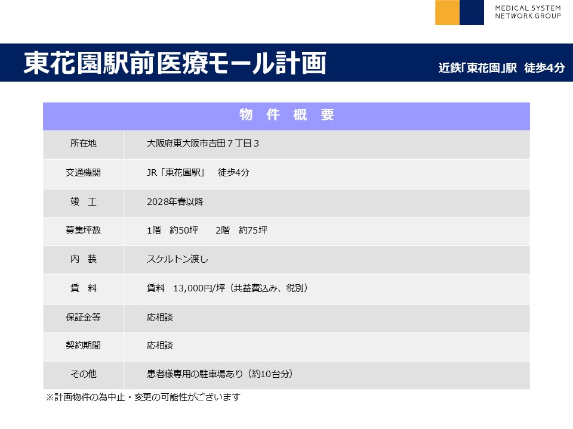The width and height of the screenshot is (573, 429).
Task: Select the 保証金等 label cell
Action: (x=83, y=318)
